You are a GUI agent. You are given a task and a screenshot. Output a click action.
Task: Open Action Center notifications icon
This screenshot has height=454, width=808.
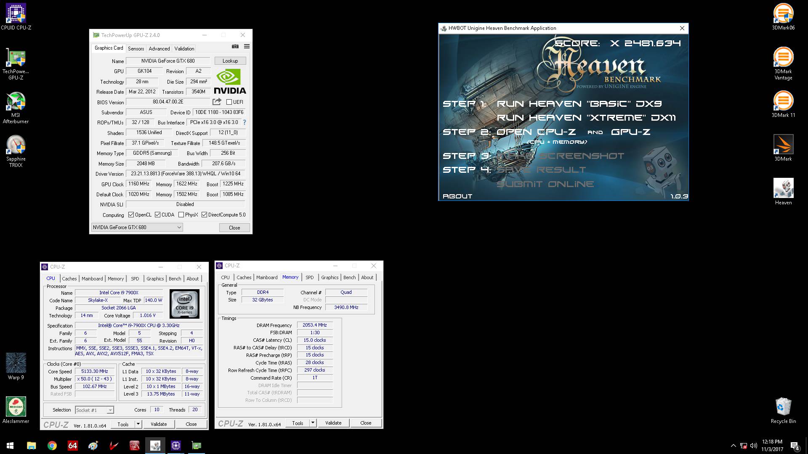pyautogui.click(x=795, y=446)
